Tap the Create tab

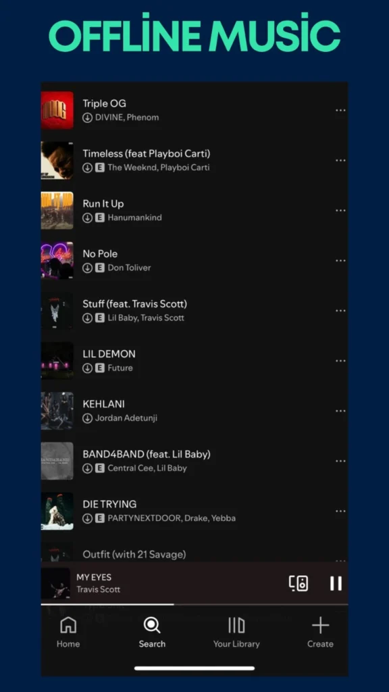pos(320,633)
